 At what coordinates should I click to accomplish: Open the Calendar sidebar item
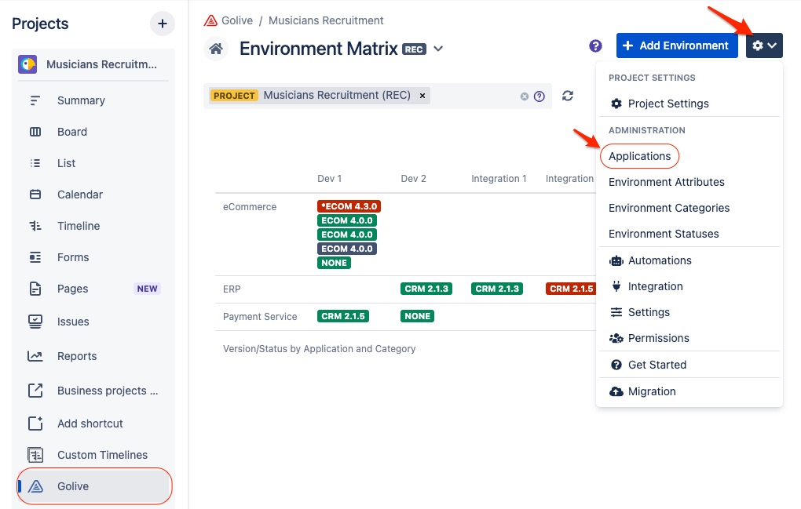point(79,195)
